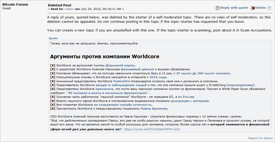Click the Reply with quote icon

tap(218, 8)
